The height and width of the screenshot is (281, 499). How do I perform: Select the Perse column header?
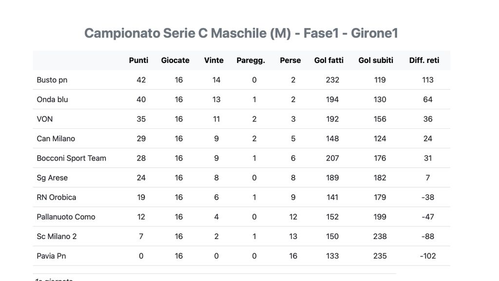point(290,60)
